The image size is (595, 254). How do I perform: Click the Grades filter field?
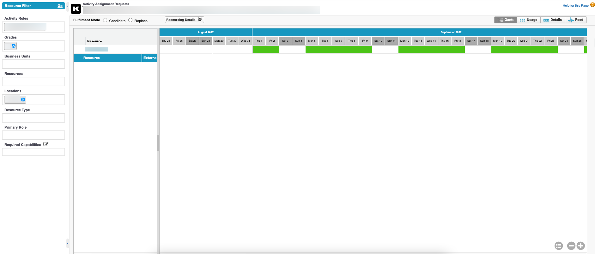point(33,46)
